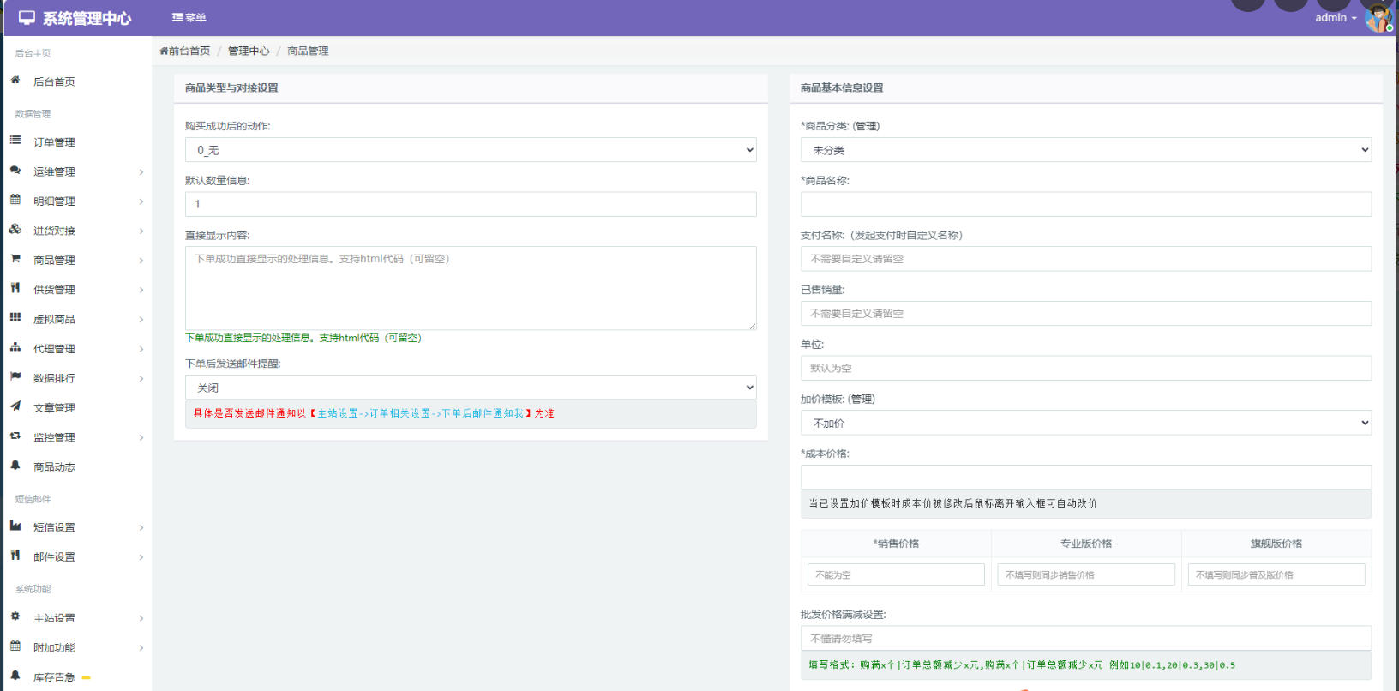
Task: Click the 商品名称 input field
Action: 1085,204
